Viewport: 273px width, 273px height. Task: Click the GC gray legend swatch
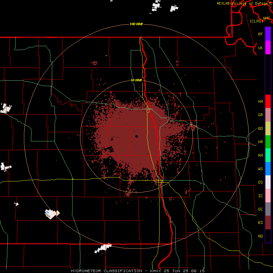tap(268, 209)
